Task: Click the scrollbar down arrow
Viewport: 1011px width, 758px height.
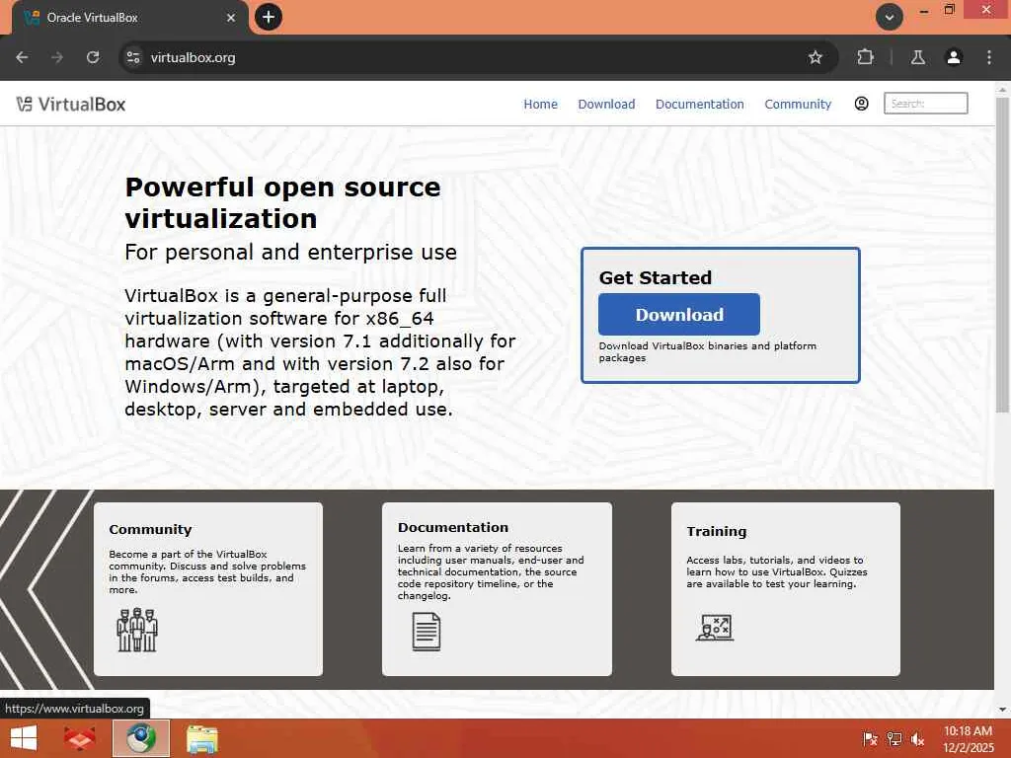Action: pyautogui.click(x=1002, y=710)
